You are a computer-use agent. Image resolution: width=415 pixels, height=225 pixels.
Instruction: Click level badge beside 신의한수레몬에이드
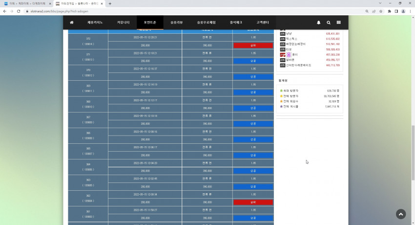click(282, 65)
